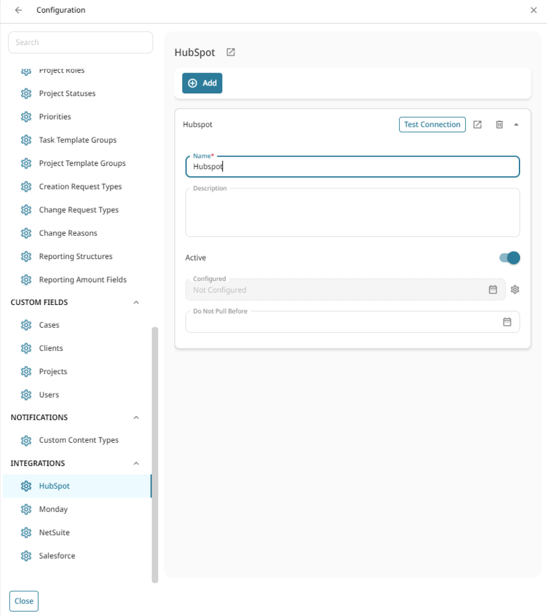Screen dimensions: 547x616
Task: Collapse the INTEGRATIONS section
Action: (136, 463)
